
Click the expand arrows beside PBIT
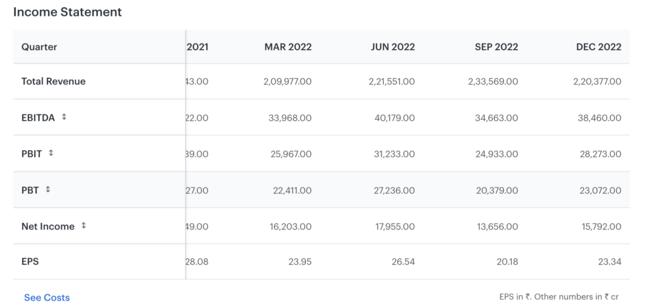click(51, 153)
